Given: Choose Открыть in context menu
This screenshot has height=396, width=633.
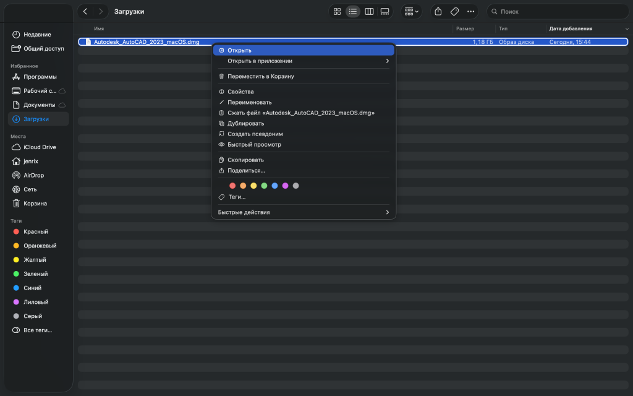Looking at the screenshot, I should click(304, 50).
